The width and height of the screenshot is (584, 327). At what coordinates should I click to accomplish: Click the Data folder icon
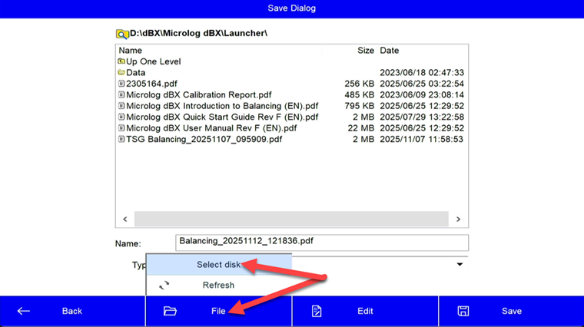point(121,73)
